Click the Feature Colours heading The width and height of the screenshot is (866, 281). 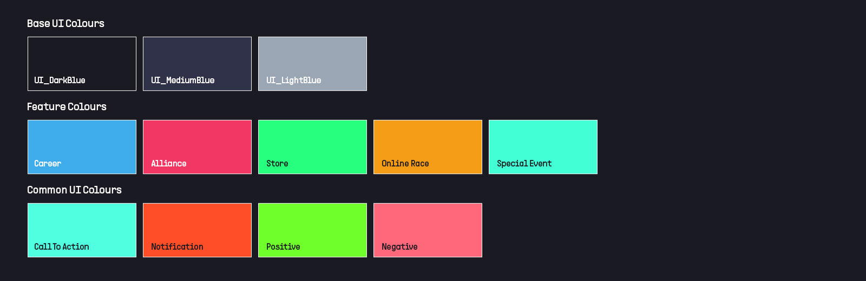pos(67,106)
